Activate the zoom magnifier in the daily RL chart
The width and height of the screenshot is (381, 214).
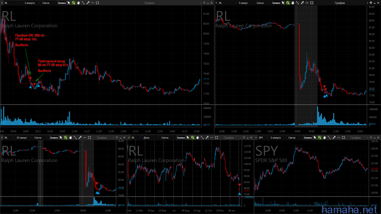[193, 138]
